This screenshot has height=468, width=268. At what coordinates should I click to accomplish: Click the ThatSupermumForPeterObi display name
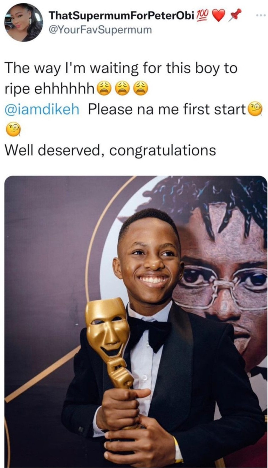(122, 15)
